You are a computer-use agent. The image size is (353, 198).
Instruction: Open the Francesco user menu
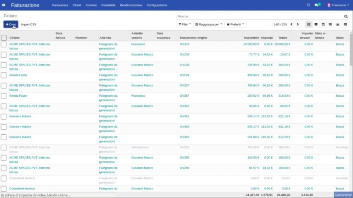point(338,5)
